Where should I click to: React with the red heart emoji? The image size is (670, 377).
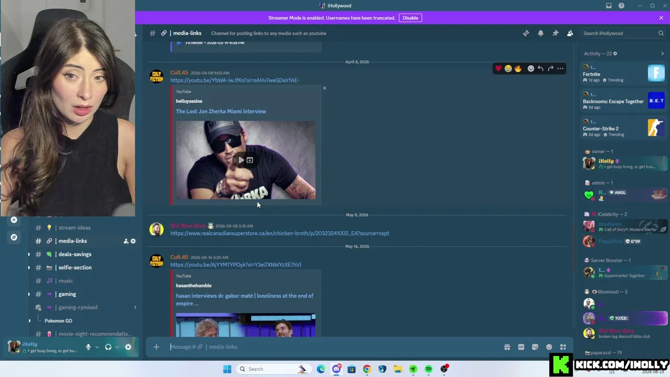pyautogui.click(x=498, y=69)
